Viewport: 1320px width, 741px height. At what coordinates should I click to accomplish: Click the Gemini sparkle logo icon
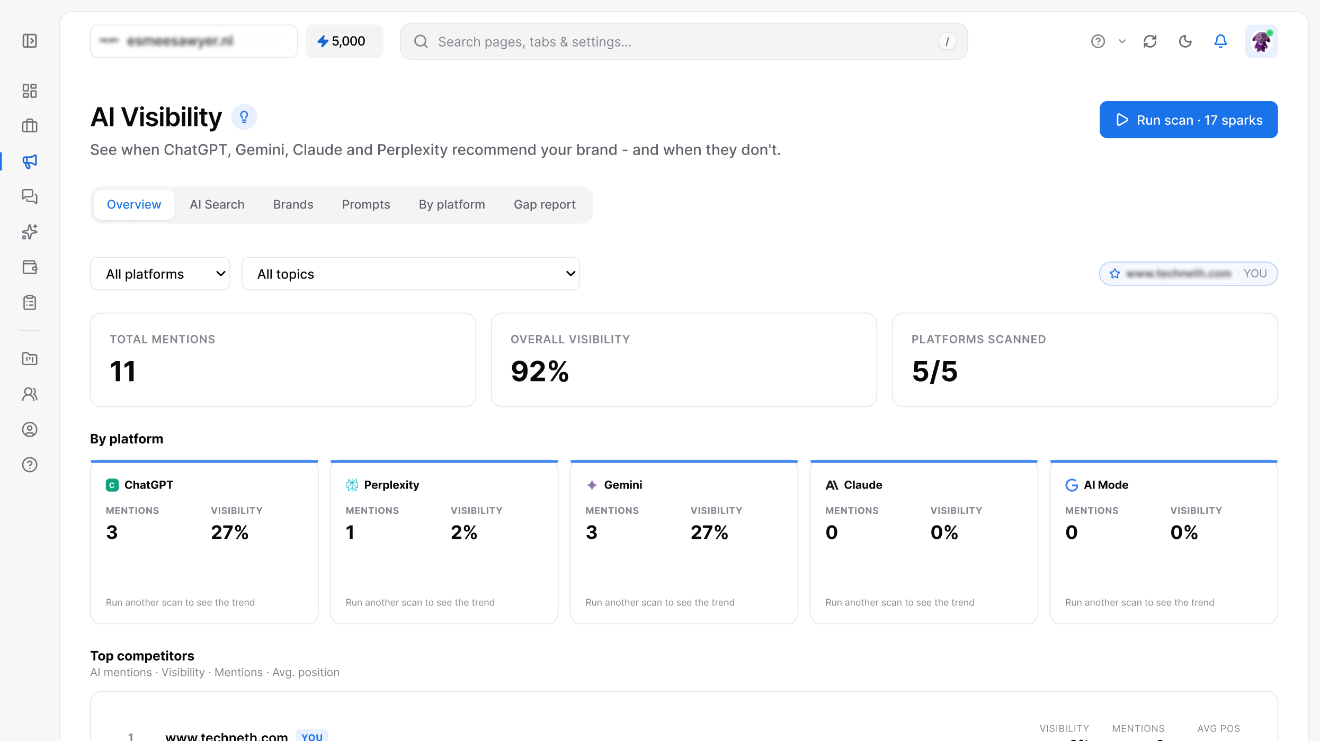(x=592, y=485)
